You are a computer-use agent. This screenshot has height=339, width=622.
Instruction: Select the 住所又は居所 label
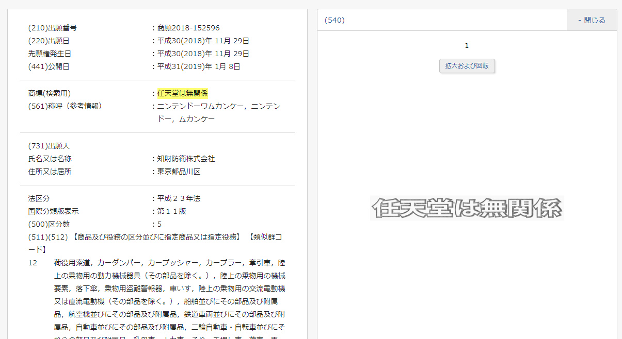[50, 172]
